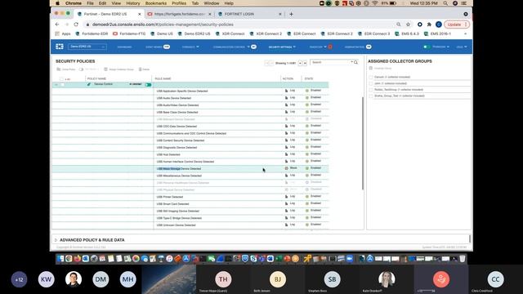The width and height of the screenshot is (523, 294).
Task: Open the Dashboard tab
Action: [124, 47]
